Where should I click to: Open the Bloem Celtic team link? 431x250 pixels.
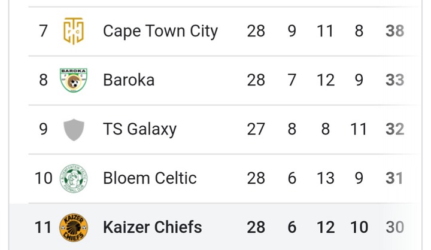click(x=150, y=178)
